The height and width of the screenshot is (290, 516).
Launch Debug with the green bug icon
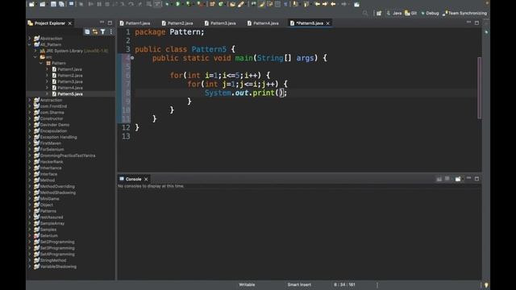tap(167, 4)
